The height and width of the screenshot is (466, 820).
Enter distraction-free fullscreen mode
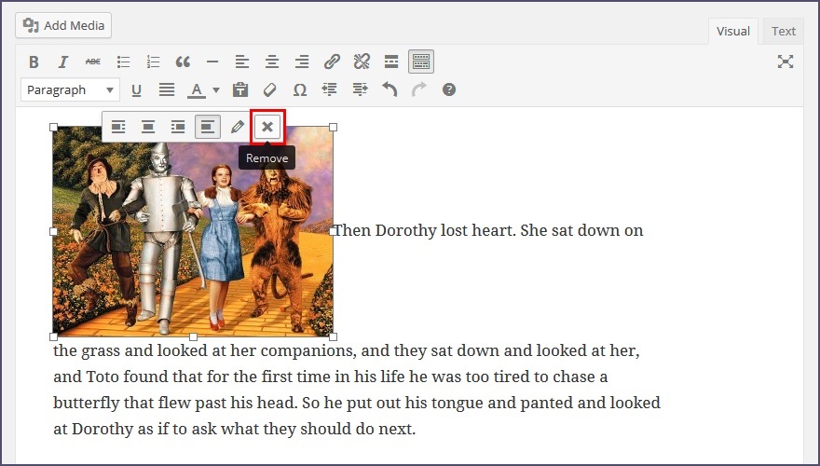[x=786, y=62]
